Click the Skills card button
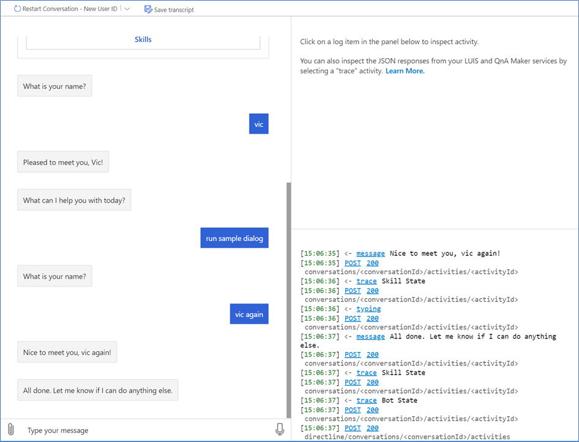This screenshot has width=579, height=442. [143, 40]
